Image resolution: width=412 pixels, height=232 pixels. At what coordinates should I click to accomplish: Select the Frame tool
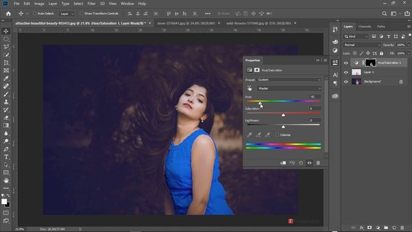pyautogui.click(x=6, y=70)
